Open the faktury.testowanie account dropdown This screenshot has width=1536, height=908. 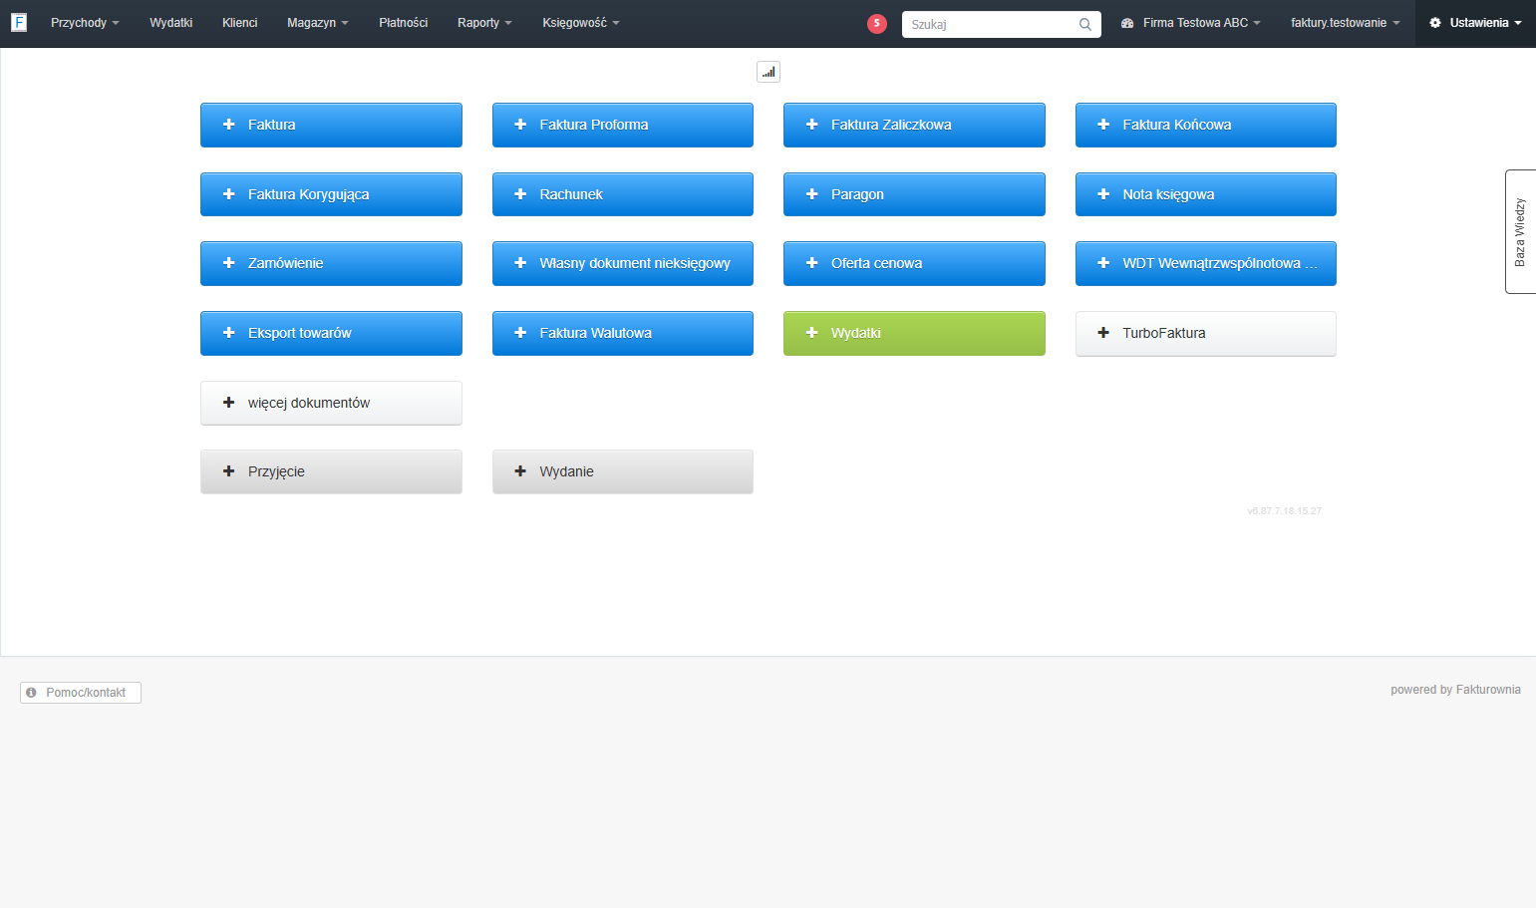(x=1345, y=23)
